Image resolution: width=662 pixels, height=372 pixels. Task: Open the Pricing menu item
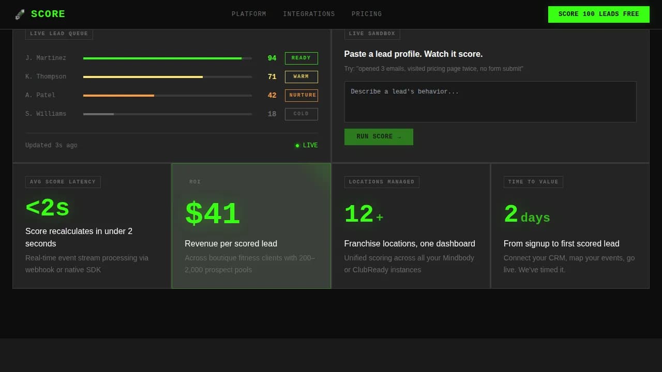[x=367, y=14]
